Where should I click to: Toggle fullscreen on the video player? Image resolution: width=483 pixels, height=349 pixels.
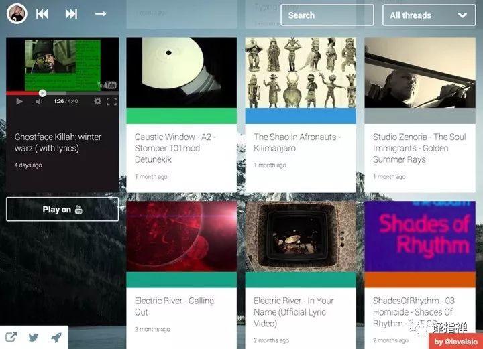click(x=111, y=102)
